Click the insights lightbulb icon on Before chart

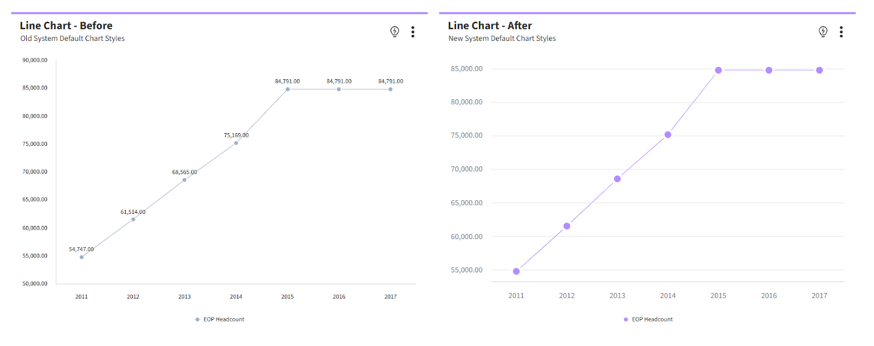395,32
